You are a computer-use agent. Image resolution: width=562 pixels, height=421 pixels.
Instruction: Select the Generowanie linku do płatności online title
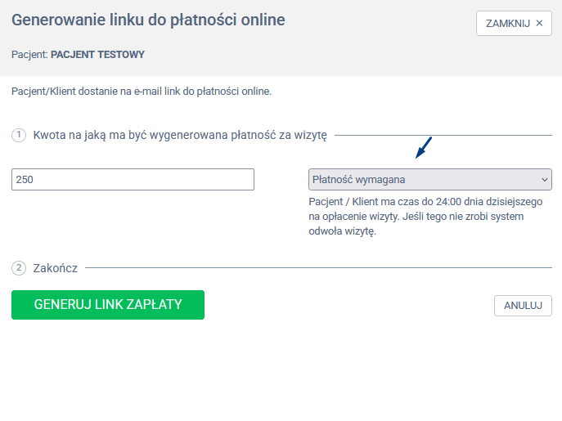148,20
